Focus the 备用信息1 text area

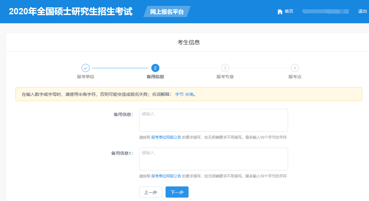click(x=213, y=159)
